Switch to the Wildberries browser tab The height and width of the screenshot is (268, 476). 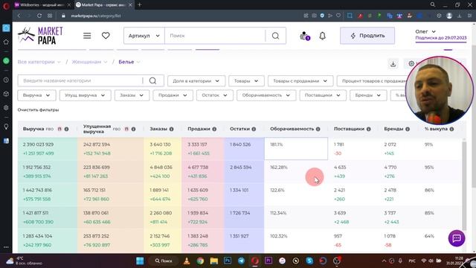(42, 5)
